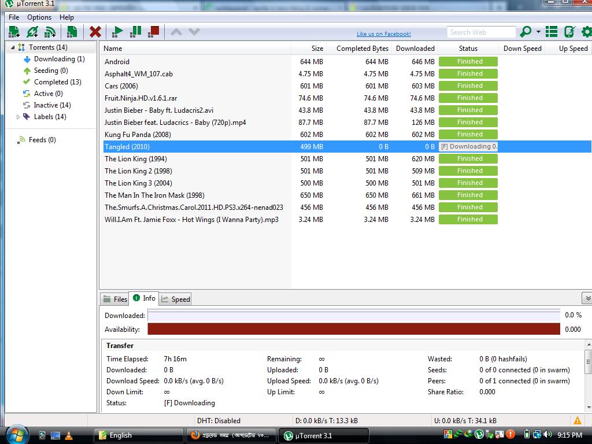Collapse the detail pane with the chevron button
The height and width of the screenshot is (444, 592).
tap(587, 298)
